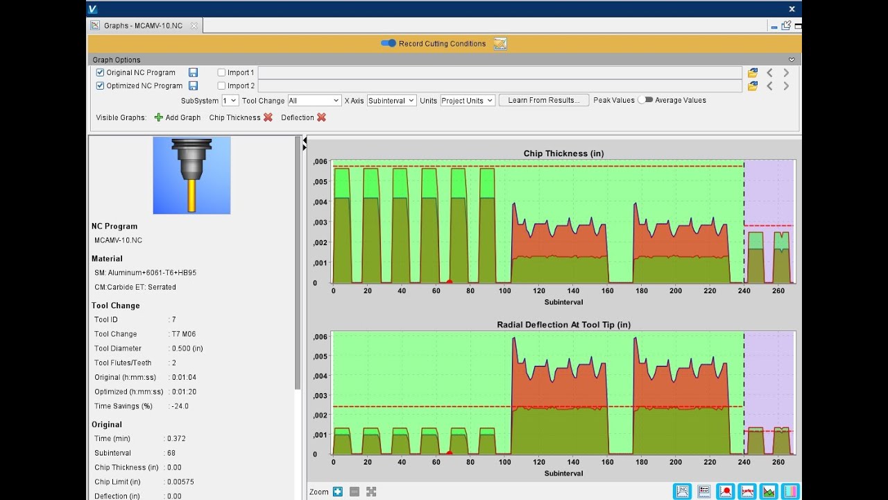This screenshot has width=888, height=500.
Task: Collapse the left info panel arrow
Action: coord(304,140)
